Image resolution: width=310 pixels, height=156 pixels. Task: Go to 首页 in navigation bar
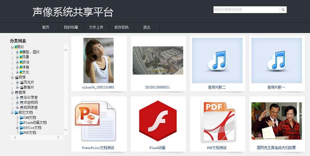(46, 27)
